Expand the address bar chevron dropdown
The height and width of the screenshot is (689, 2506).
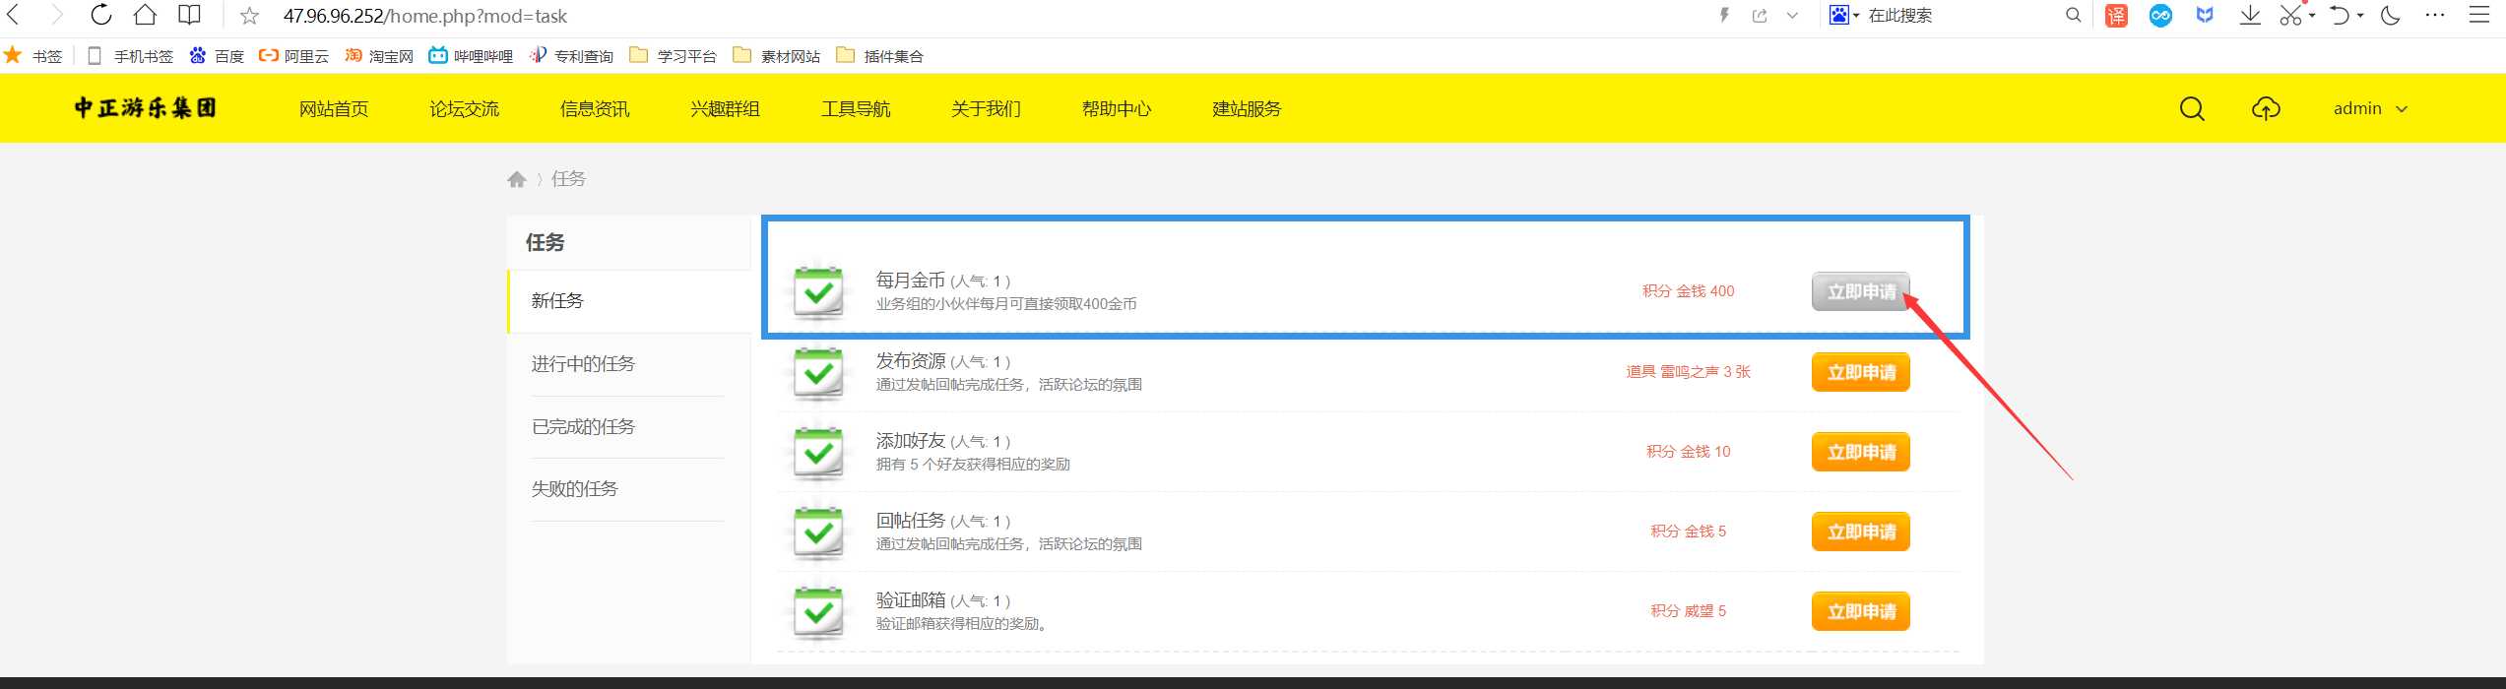[x=1792, y=15]
